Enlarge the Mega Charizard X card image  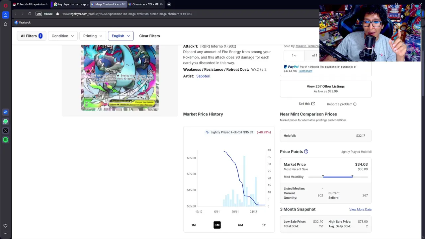click(120, 78)
